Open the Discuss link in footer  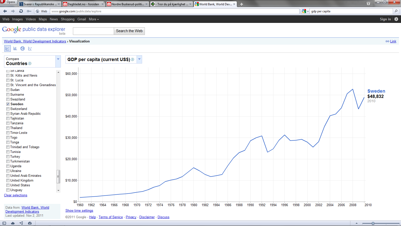163,217
